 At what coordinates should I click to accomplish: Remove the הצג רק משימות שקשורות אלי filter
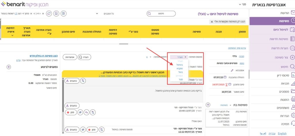click(x=212, y=22)
